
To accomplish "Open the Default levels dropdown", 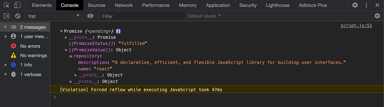I will click(x=204, y=16).
